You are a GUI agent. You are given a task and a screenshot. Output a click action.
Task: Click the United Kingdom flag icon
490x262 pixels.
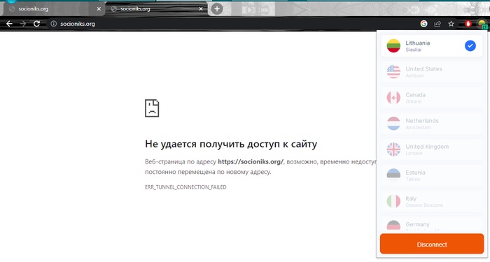point(393,150)
